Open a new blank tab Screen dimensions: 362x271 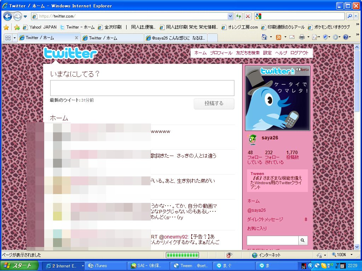pos(212,38)
